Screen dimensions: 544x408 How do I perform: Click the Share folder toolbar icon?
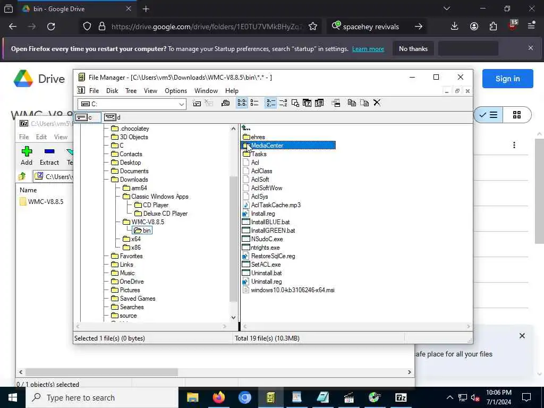click(x=225, y=103)
